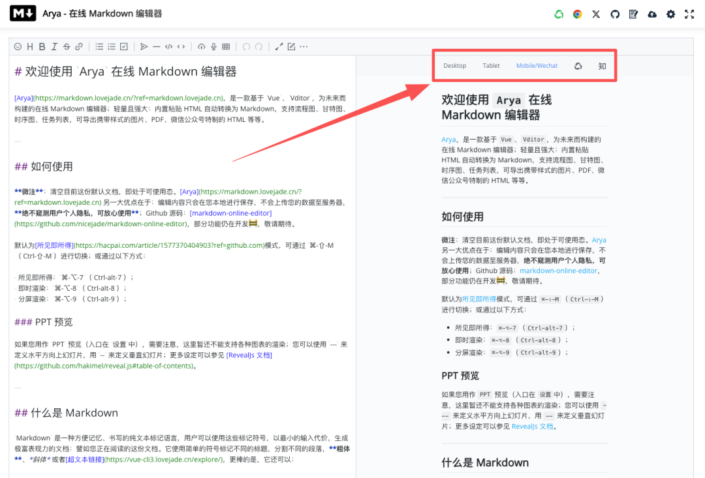Image resolution: width=705 pixels, height=478 pixels.
Task: Expand the more options ellipsis menu
Action: (304, 47)
